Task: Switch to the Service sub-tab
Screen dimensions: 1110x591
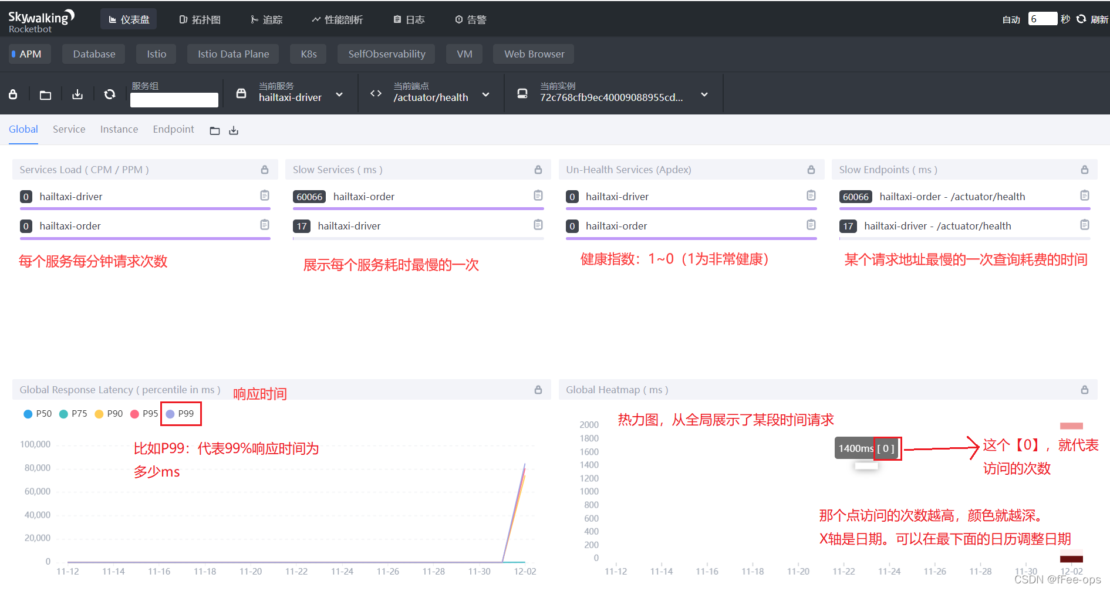Action: pos(69,129)
